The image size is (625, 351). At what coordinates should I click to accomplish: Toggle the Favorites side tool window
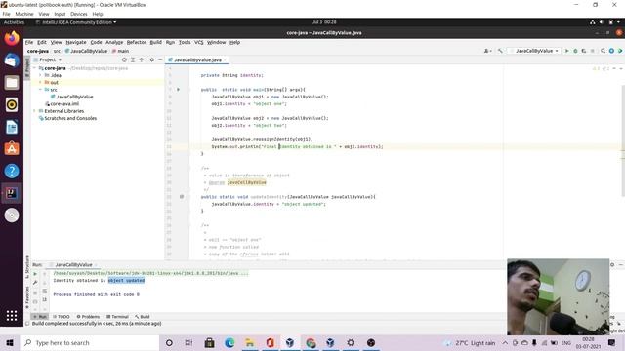(x=27, y=297)
